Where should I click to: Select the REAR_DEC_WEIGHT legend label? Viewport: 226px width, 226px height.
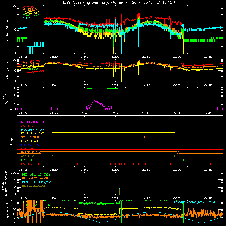tap(35, 186)
